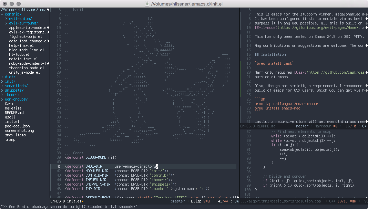Expand the semanticdb/ folder

(x=2, y=86)
